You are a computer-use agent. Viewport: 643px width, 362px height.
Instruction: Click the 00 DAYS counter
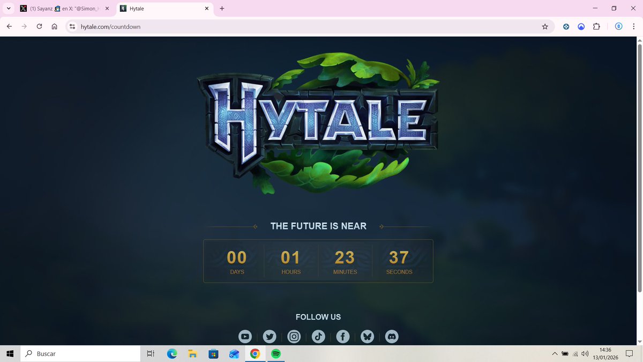pos(237,261)
